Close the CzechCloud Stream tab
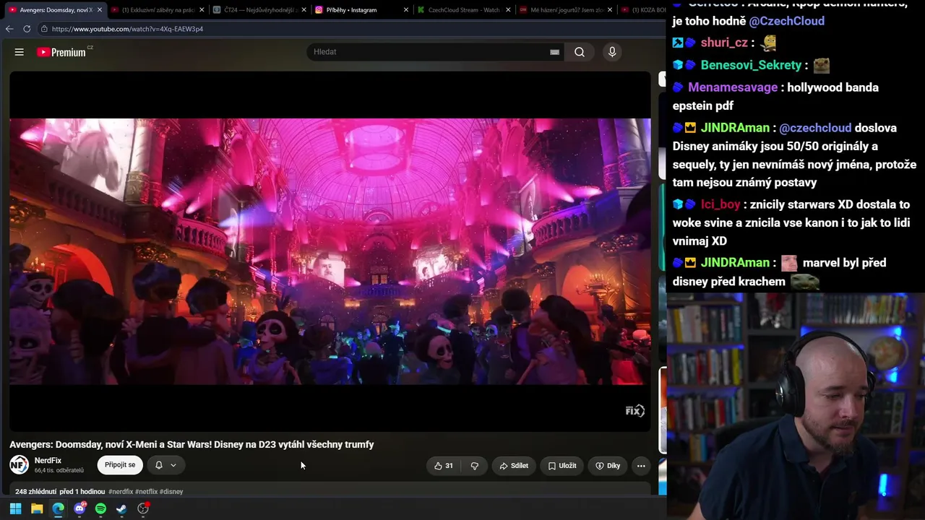Image resolution: width=925 pixels, height=520 pixels. pyautogui.click(x=508, y=10)
